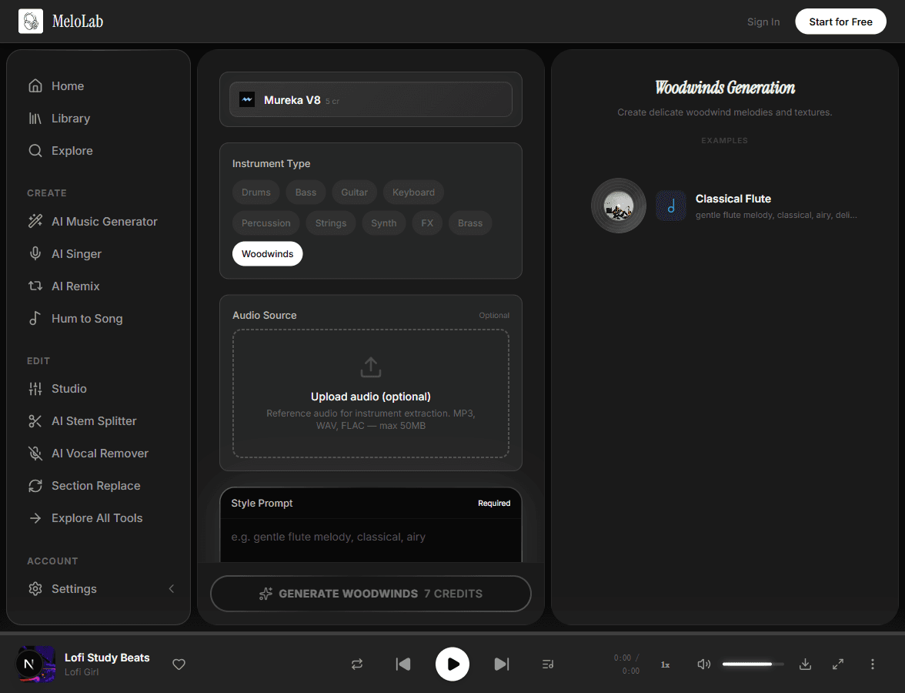This screenshot has width=905, height=693.
Task: Adjust the volume slider
Action: [x=753, y=664]
